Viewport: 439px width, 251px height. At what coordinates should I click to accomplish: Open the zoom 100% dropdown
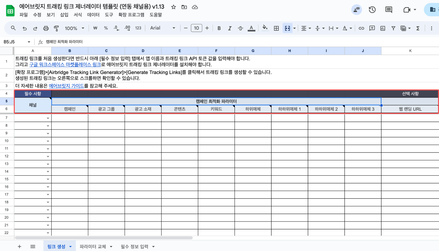click(75, 28)
